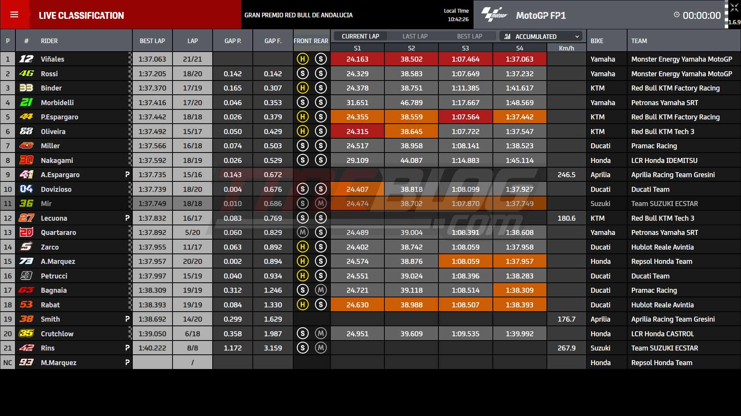Click Mir's number 36 badge
The image size is (741, 416).
click(26, 203)
